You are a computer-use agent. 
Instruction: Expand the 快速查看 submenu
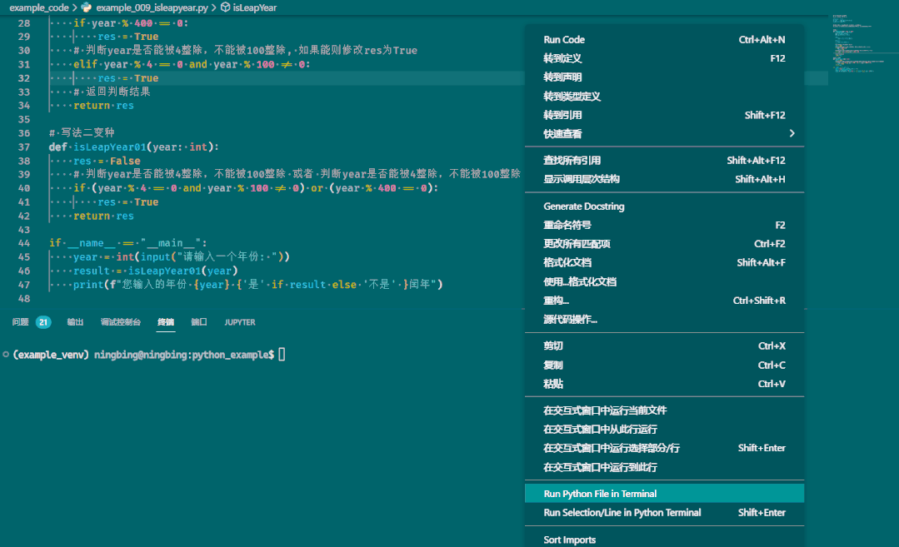coord(664,134)
